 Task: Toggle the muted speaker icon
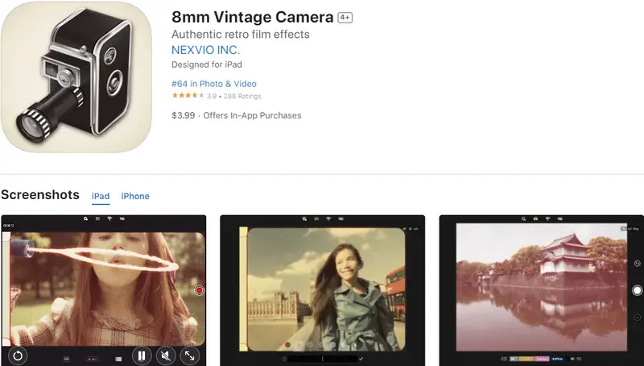pyautogui.click(x=165, y=355)
